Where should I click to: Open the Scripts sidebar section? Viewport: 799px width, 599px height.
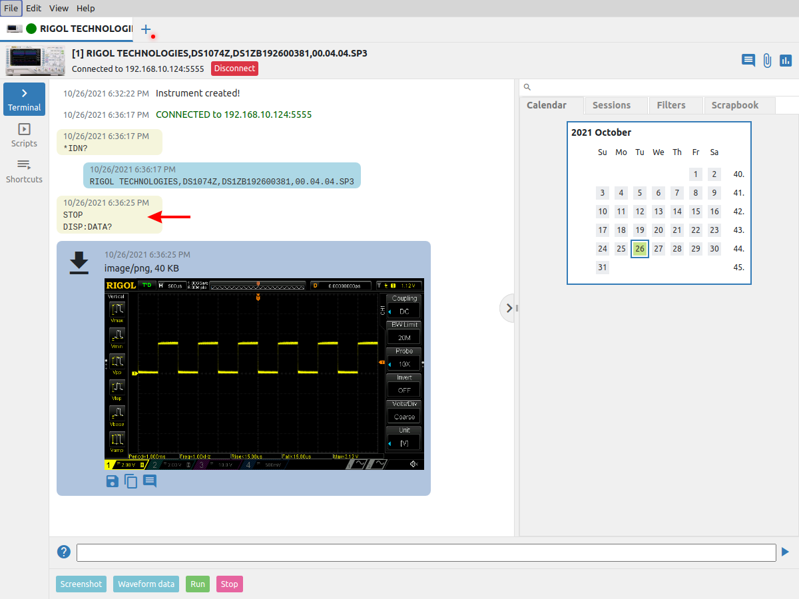point(24,135)
